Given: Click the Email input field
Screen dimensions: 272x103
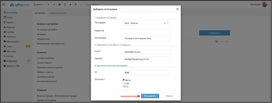Looking at the screenshot, I should (146, 52).
